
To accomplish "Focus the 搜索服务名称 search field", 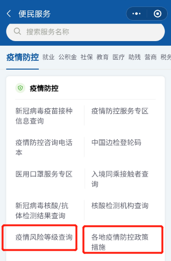I will point(85,32).
